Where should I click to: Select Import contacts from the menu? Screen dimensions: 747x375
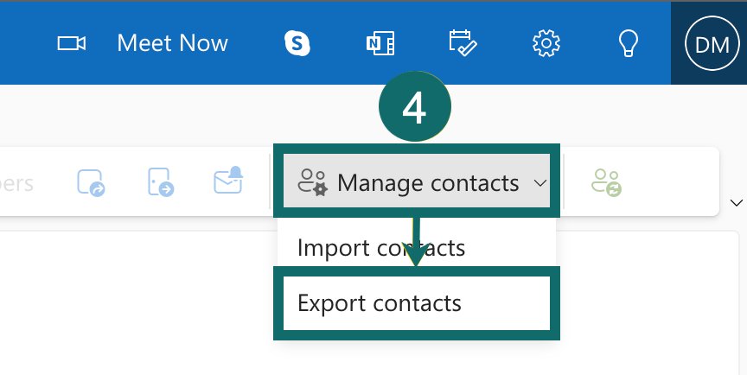(381, 248)
